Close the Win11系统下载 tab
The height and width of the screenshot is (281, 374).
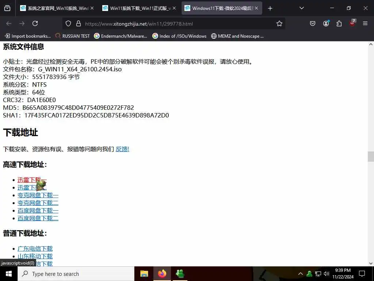click(x=174, y=8)
